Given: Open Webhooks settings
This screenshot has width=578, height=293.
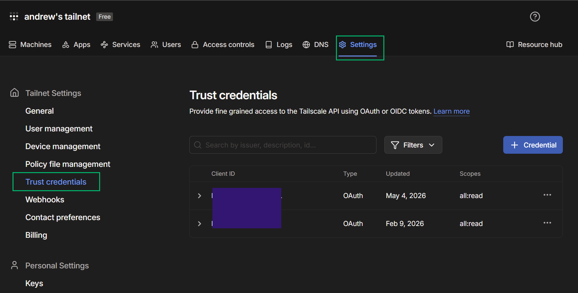Looking at the screenshot, I should 45,200.
